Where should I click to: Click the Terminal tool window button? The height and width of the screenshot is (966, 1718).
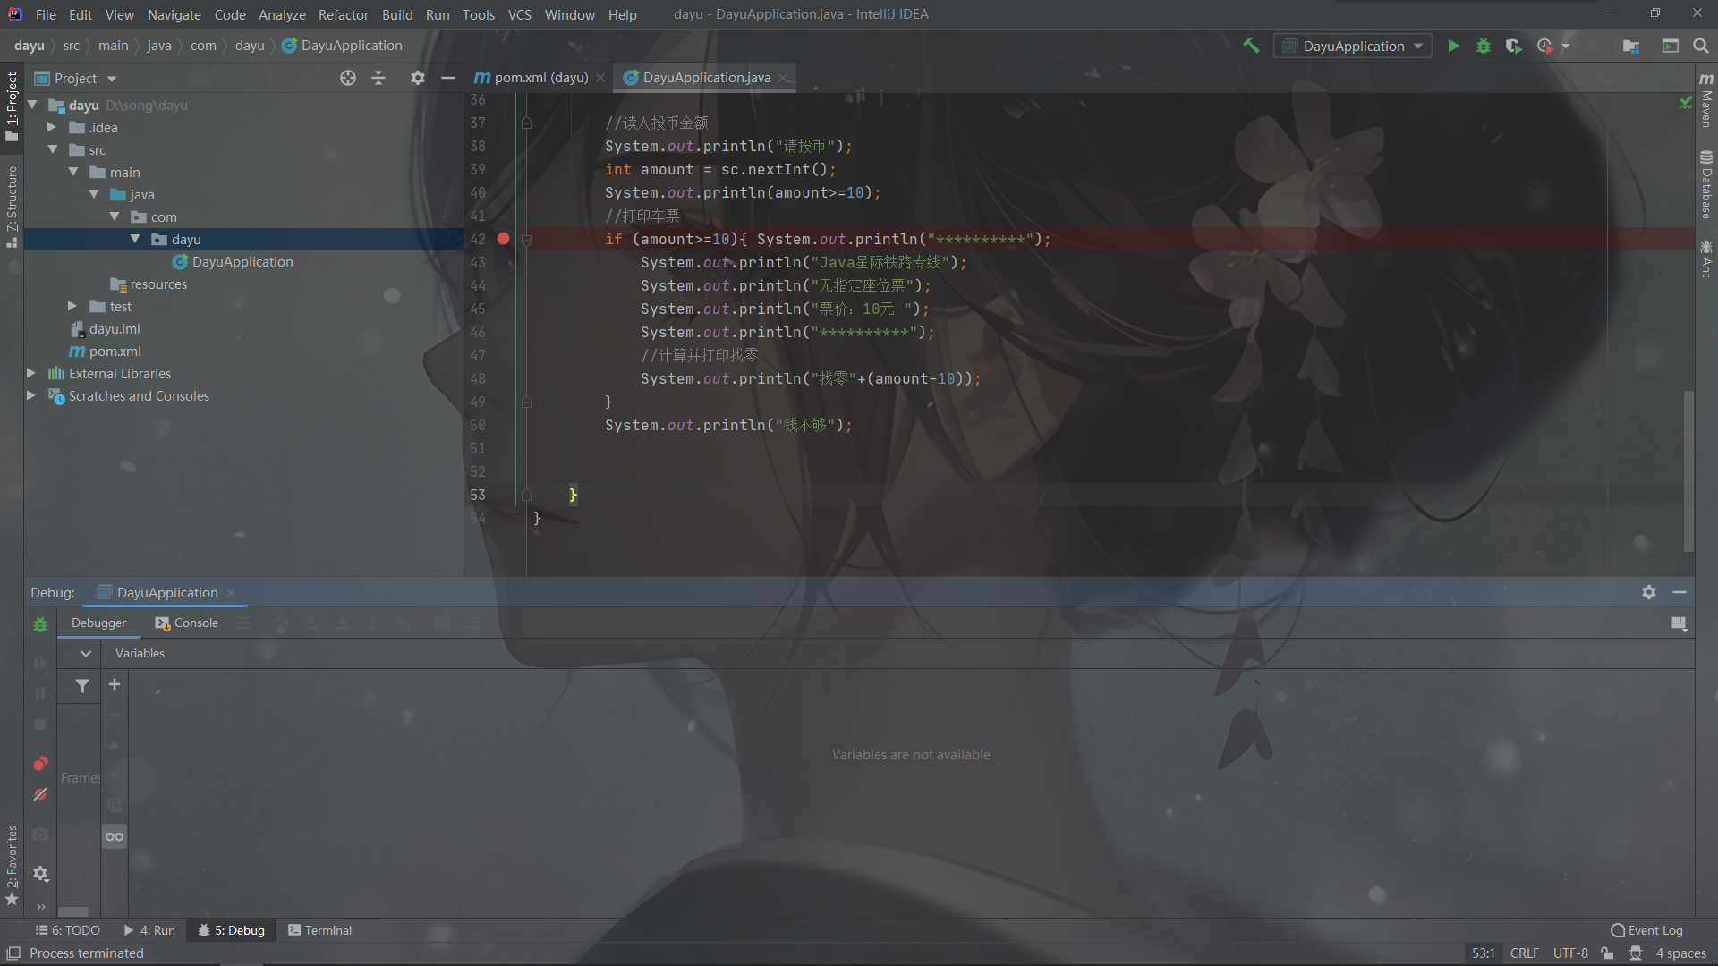click(x=319, y=930)
